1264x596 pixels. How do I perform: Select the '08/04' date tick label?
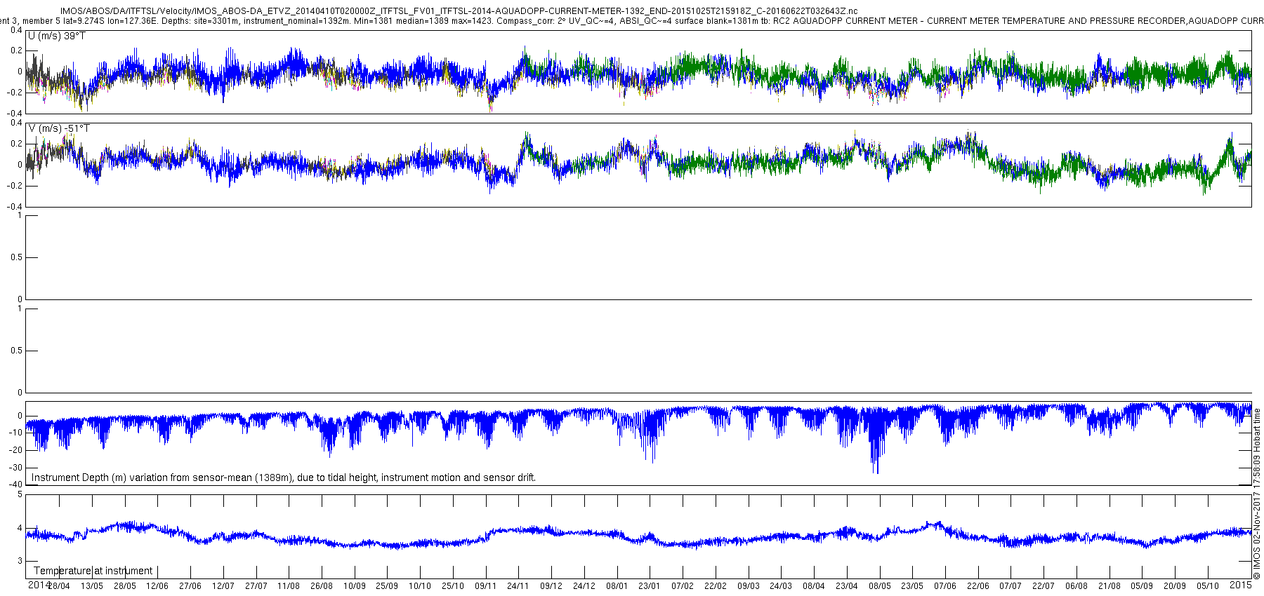(814, 586)
